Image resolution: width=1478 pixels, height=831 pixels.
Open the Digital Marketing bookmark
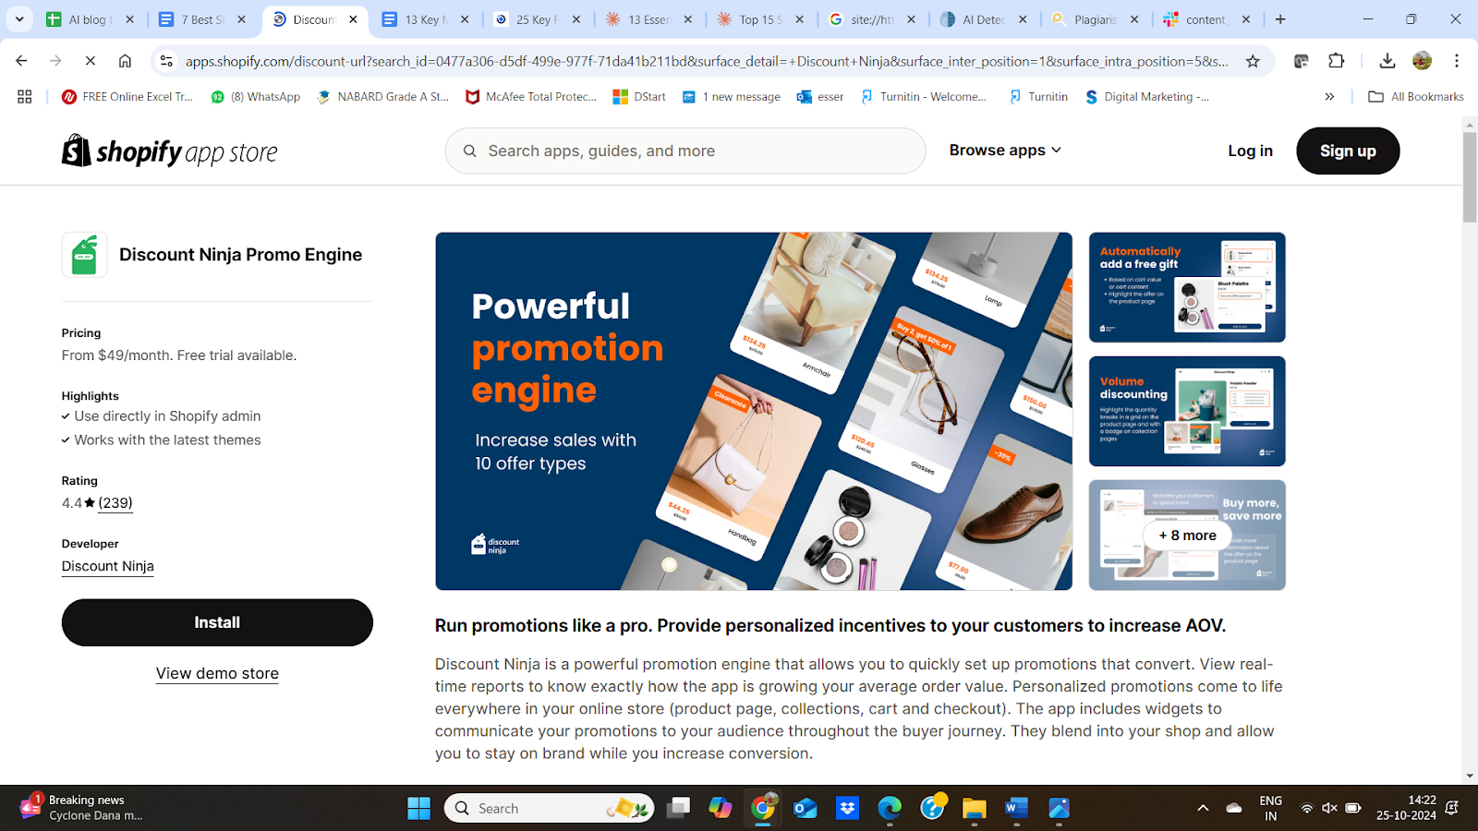click(1146, 96)
